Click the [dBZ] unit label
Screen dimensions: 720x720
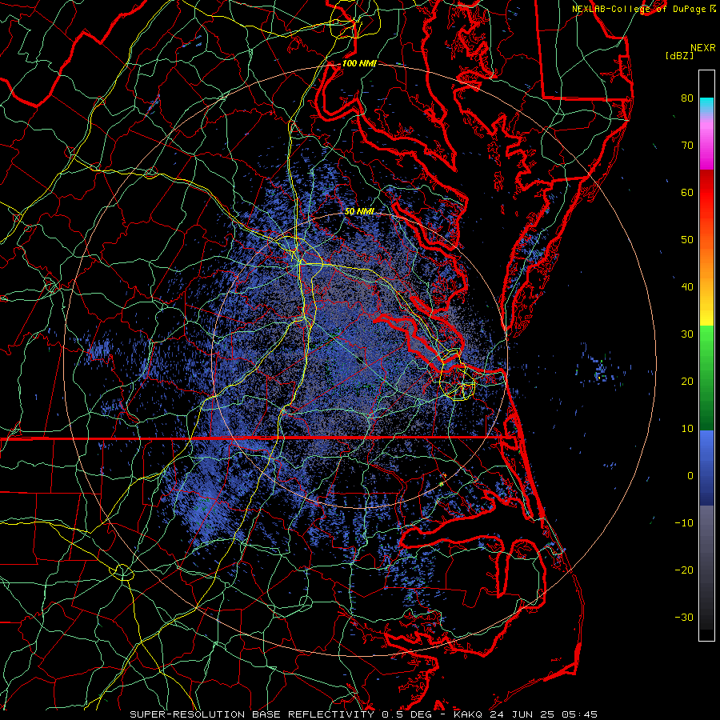click(679, 56)
